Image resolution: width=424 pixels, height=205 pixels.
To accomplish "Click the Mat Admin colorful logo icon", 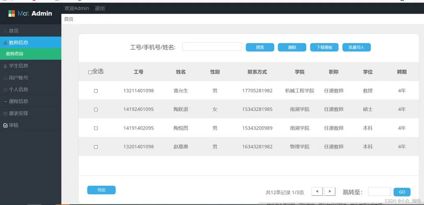I will point(12,14).
